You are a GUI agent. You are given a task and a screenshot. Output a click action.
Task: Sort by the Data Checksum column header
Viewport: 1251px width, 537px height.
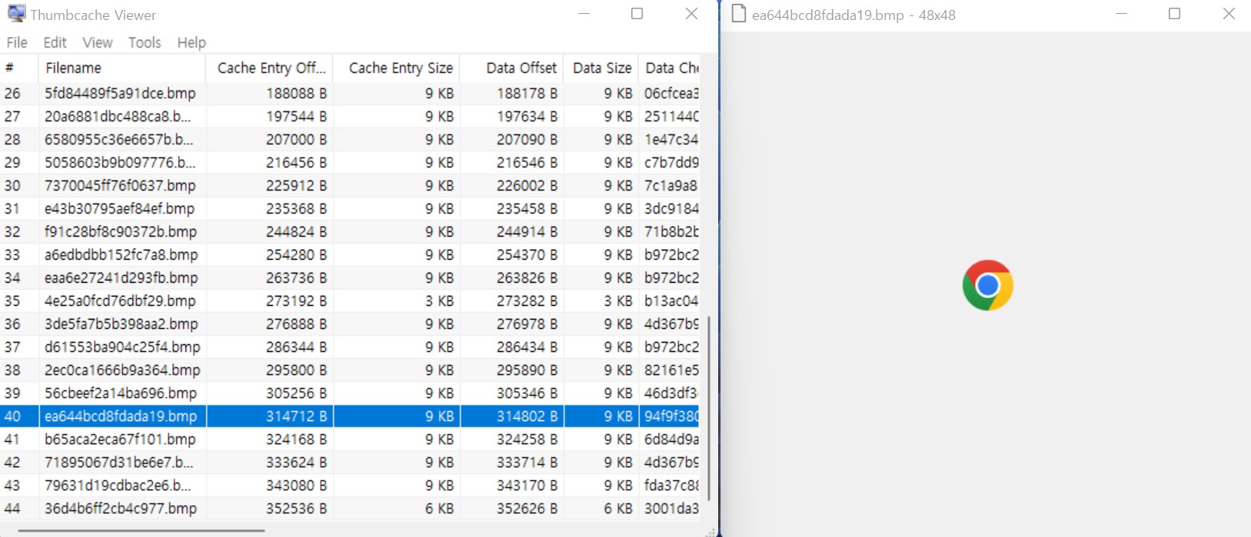click(x=669, y=68)
